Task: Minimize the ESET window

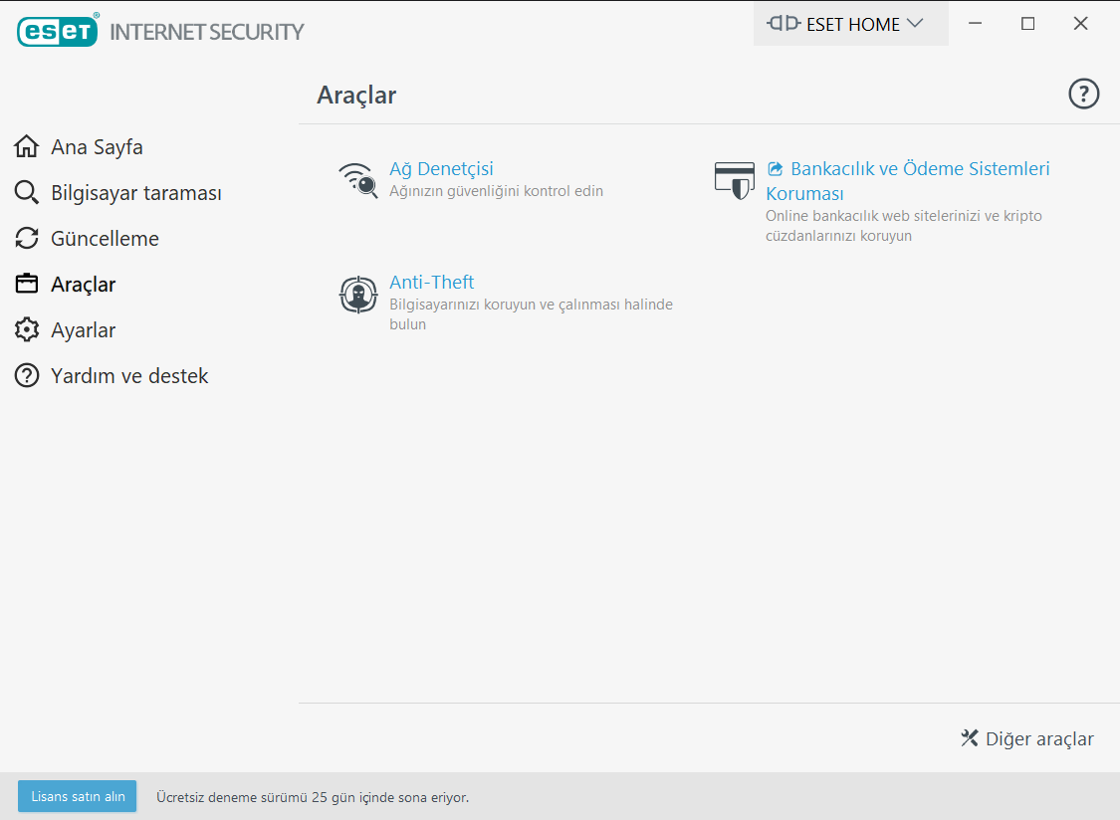Action: (975, 24)
